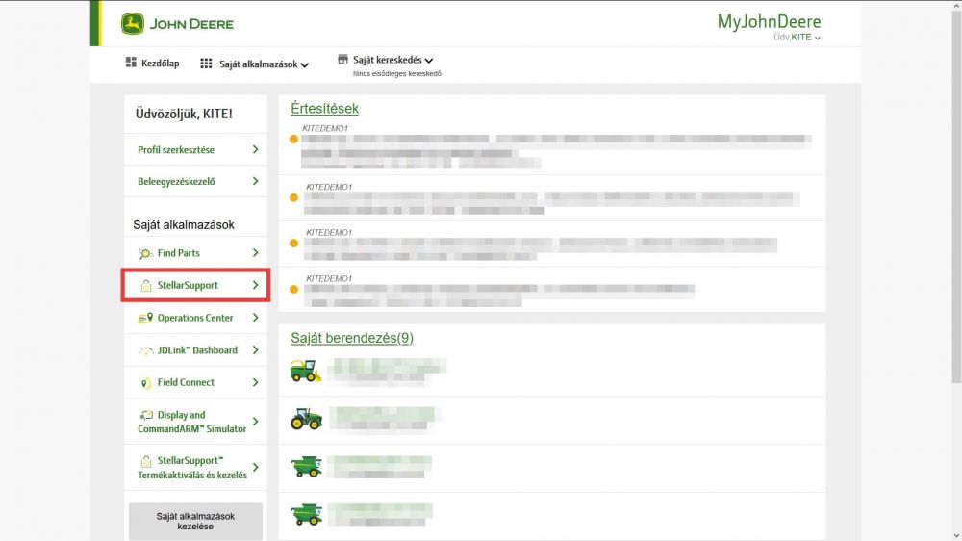The image size is (962, 541).
Task: Open the Saját berendezés(9) link
Action: [x=352, y=338]
